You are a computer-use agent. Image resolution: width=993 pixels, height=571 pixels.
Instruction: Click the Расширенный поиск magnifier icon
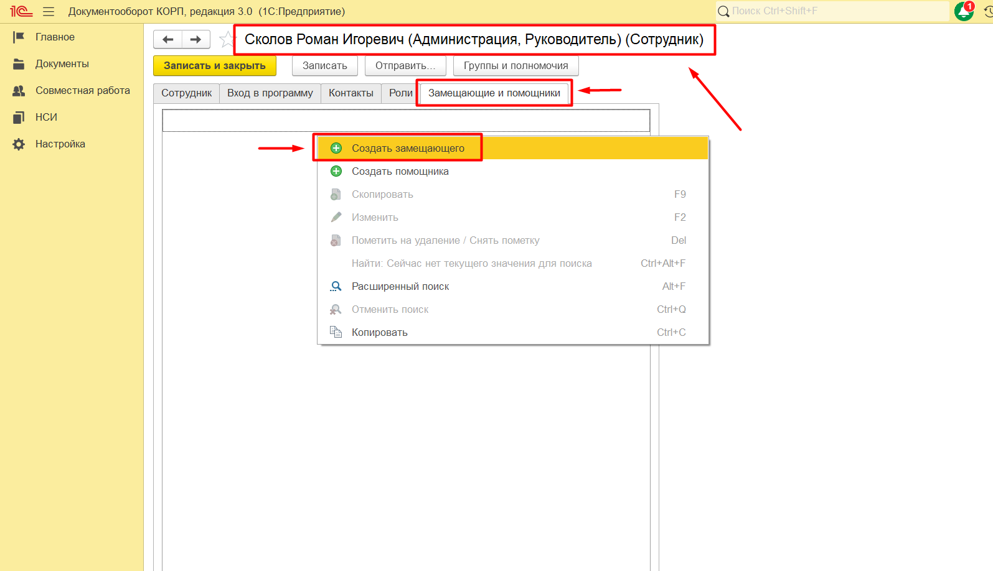click(x=336, y=286)
